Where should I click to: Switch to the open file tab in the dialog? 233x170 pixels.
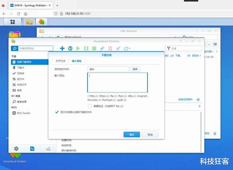point(60,61)
